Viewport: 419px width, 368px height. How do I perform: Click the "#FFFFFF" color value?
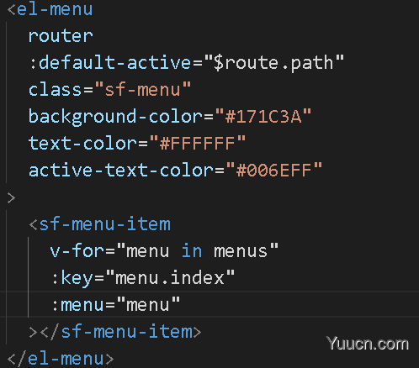tap(198, 144)
